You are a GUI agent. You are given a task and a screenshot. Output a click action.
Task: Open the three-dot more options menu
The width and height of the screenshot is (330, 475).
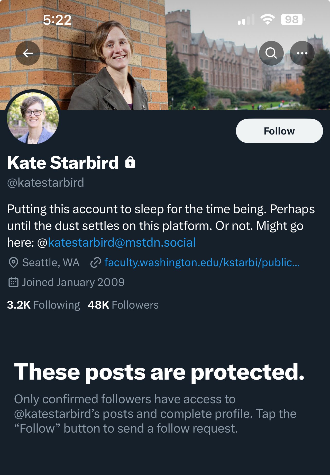pos(302,53)
